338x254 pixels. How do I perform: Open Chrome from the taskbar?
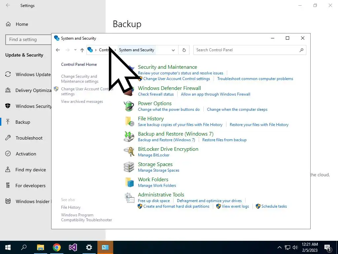click(x=57, y=247)
